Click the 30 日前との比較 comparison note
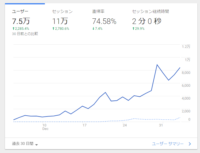 (x=25, y=34)
